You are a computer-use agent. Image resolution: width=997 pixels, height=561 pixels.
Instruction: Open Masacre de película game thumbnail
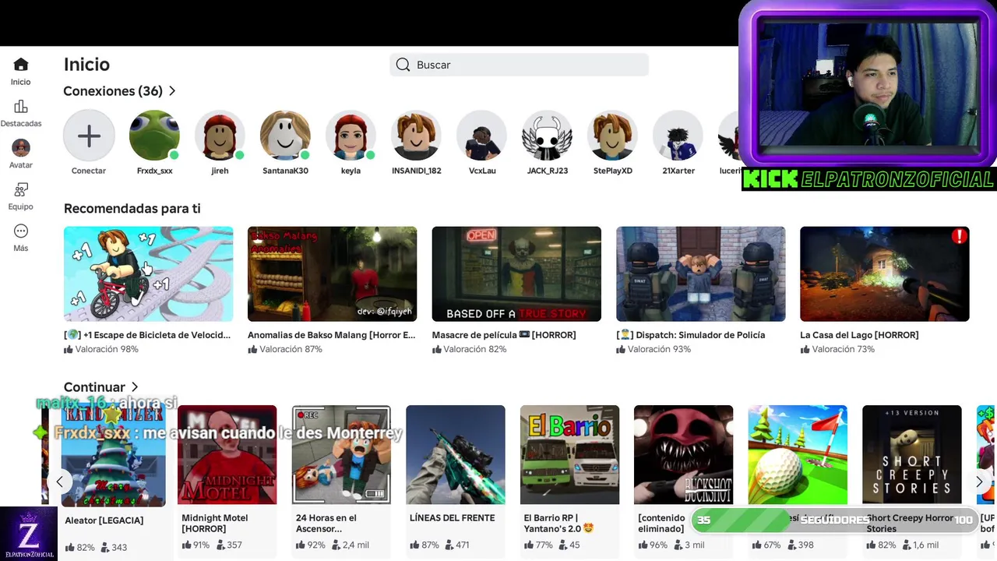[x=516, y=273]
